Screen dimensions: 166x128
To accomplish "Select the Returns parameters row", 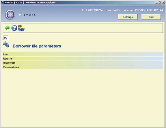I will (x=83, y=59).
